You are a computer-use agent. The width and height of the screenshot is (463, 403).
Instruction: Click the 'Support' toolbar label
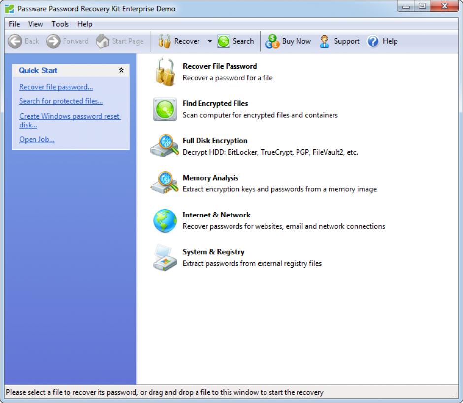[347, 41]
